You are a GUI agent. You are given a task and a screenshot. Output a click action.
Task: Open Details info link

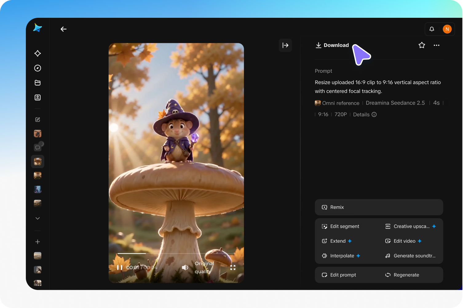click(365, 114)
